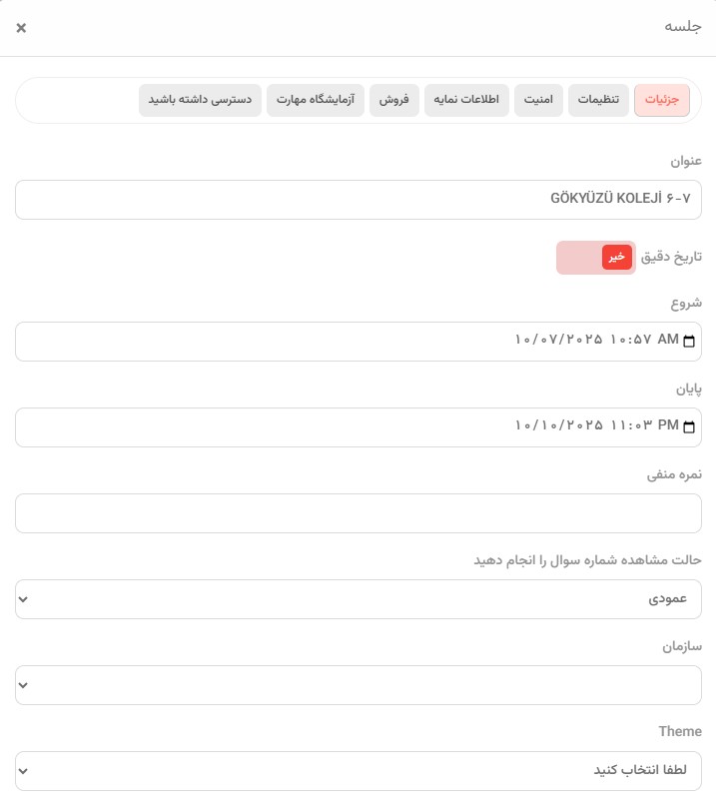716x809 pixels.
Task: Click the عنوان field with GÖKYÜZÜ KOLEJİ
Action: click(358, 200)
